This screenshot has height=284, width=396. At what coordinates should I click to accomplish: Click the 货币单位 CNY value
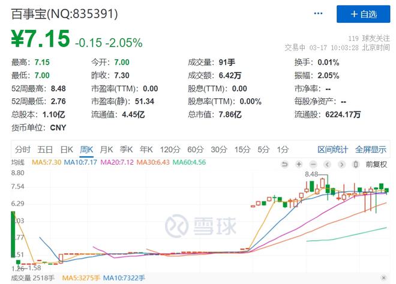tap(38, 128)
